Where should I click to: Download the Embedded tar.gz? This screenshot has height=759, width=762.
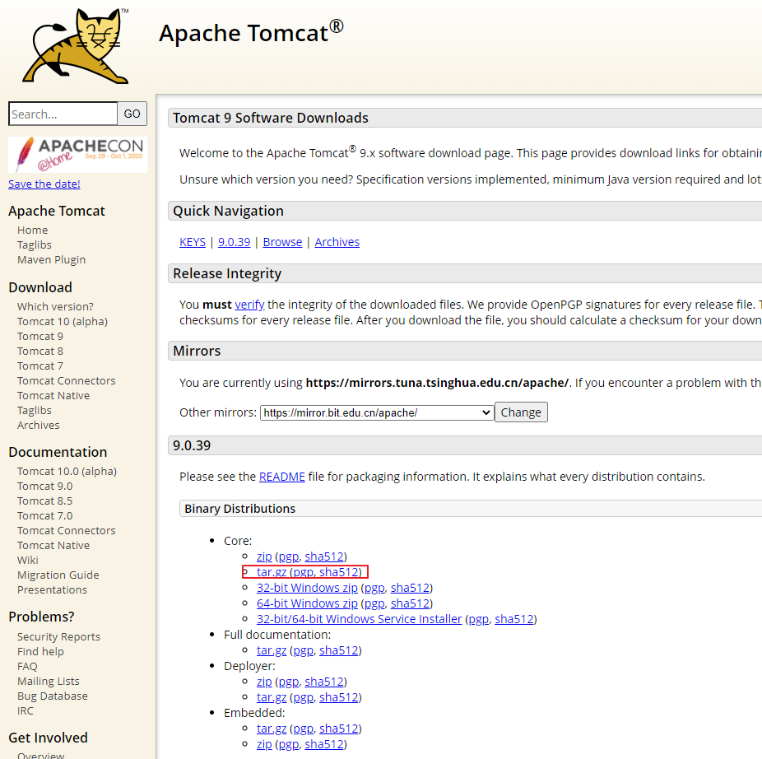pos(272,729)
